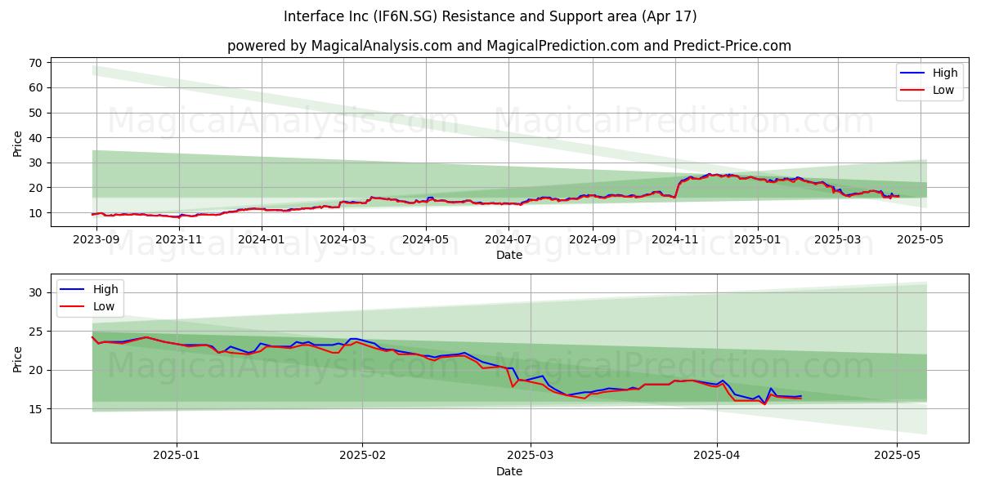Click the 'Date' x-axis title of the top chart
This screenshot has height=490, width=981.
[x=509, y=255]
